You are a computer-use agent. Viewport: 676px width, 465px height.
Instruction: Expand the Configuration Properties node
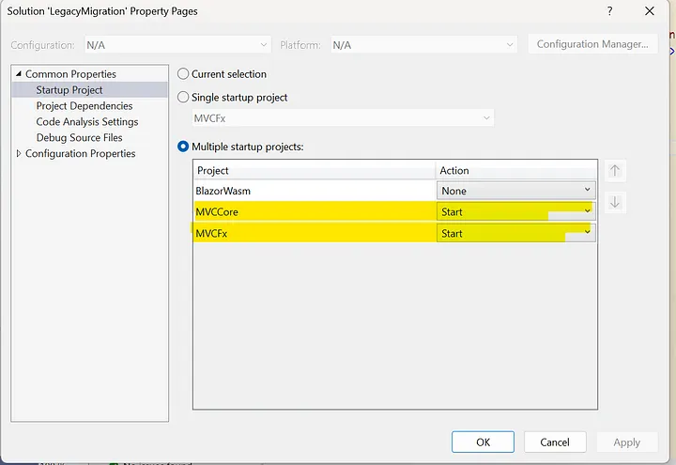[x=19, y=153]
